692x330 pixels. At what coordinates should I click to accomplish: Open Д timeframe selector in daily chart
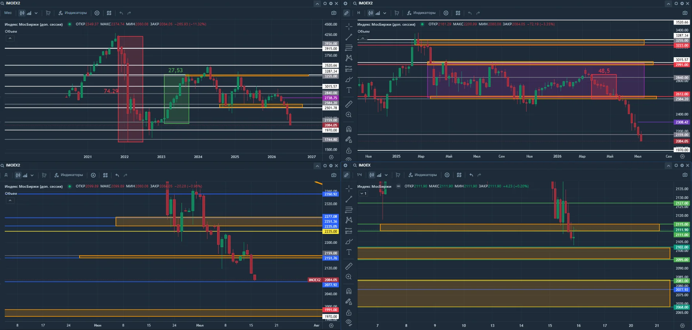point(6,175)
